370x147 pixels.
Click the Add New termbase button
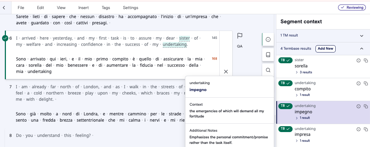(x=326, y=48)
